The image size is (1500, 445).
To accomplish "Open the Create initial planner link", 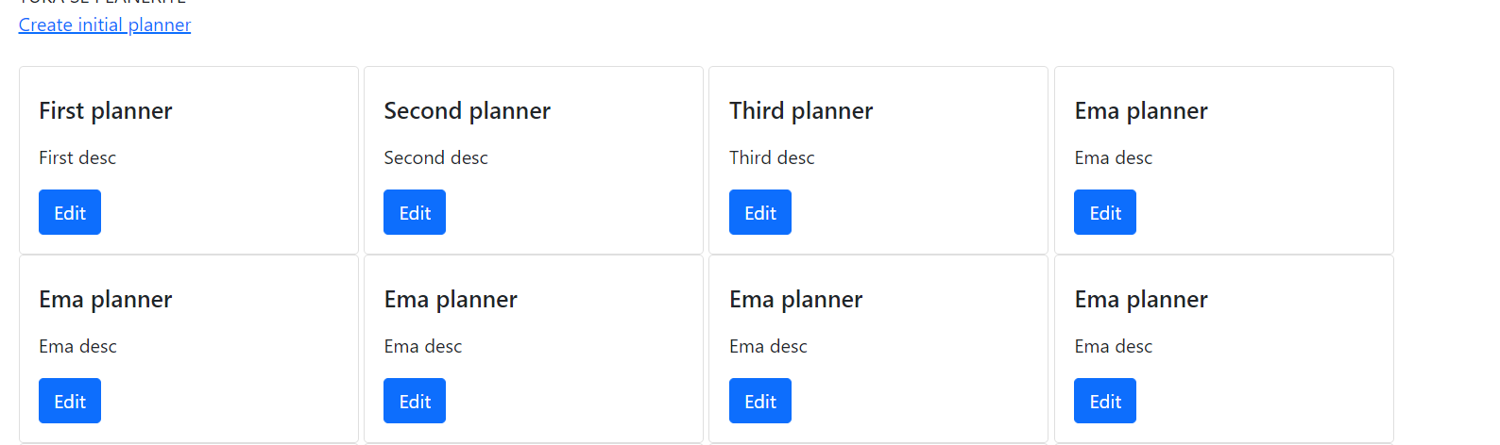I will [105, 25].
